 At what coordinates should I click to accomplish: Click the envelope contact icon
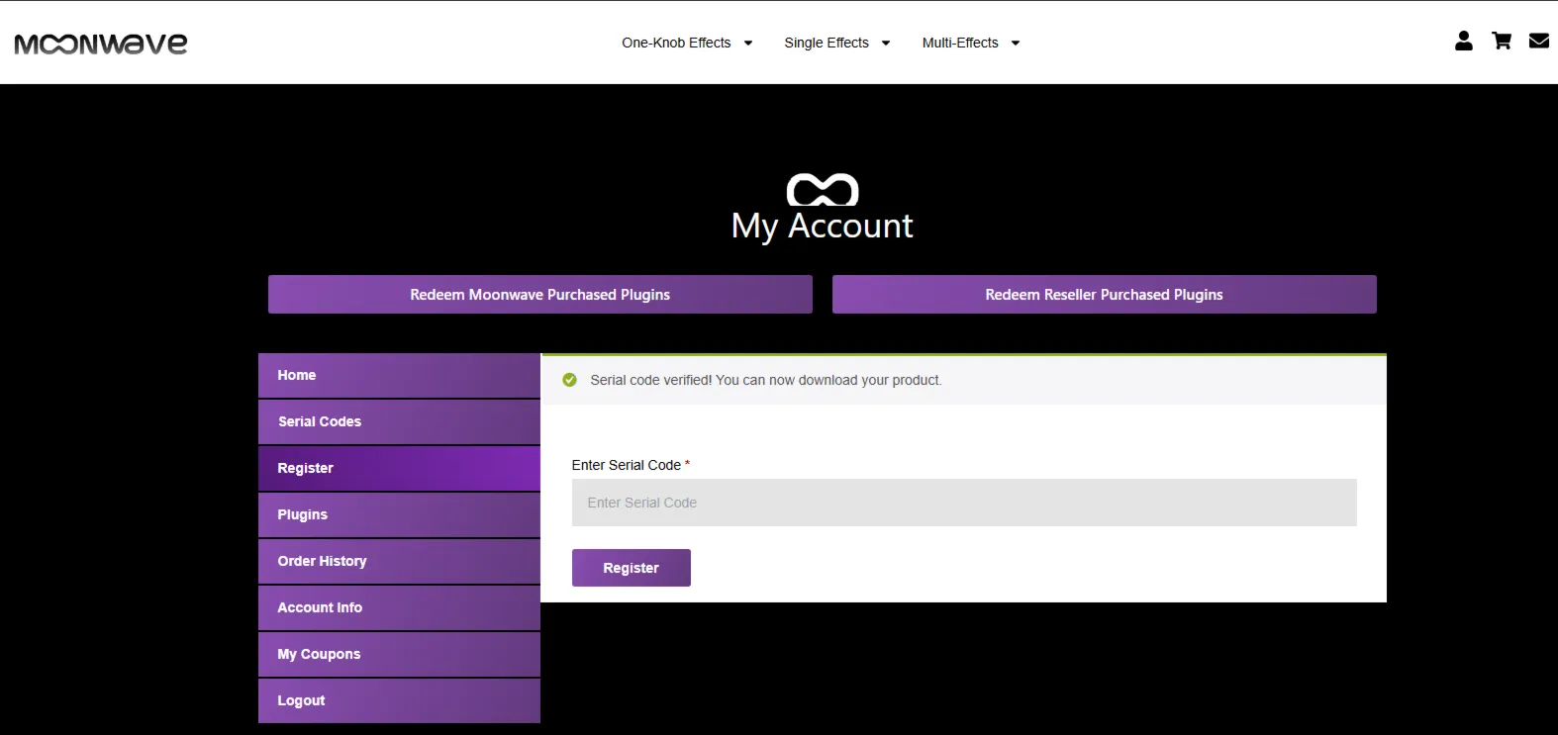[x=1539, y=41]
